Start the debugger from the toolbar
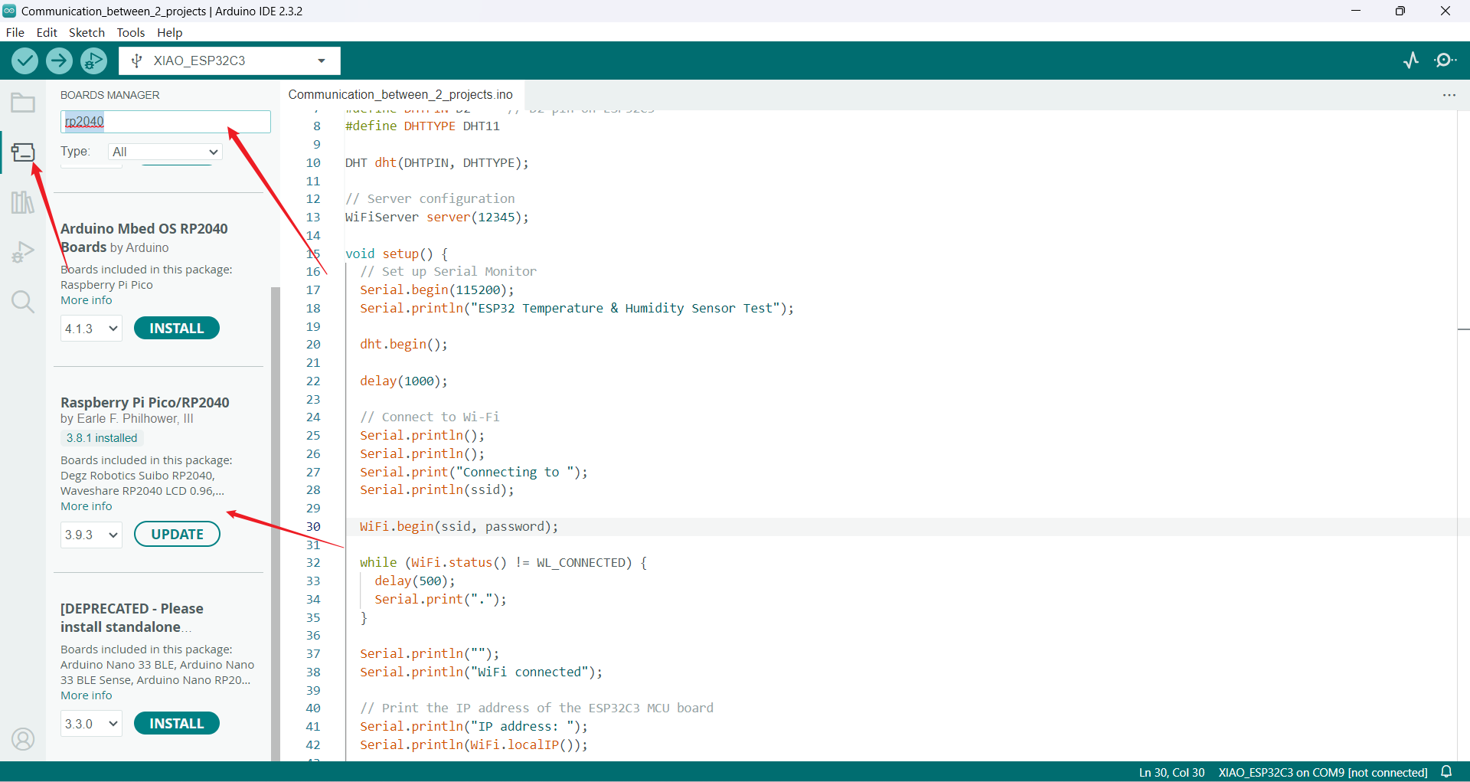1470x782 pixels. pyautogui.click(x=93, y=61)
